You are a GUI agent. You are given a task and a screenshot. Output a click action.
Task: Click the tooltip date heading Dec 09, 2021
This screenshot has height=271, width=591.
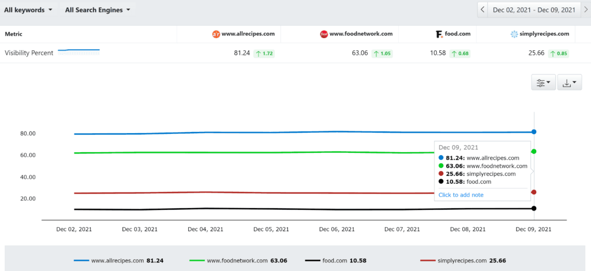(x=458, y=148)
